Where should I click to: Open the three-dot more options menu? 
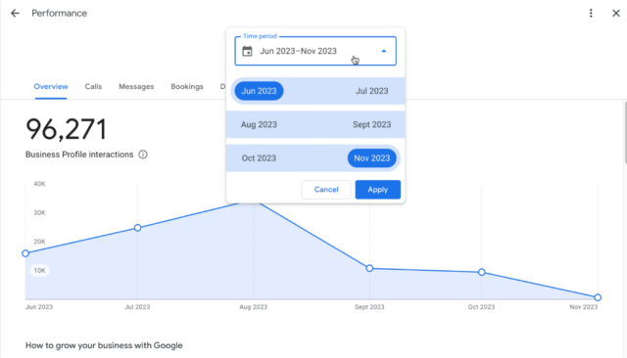pos(591,13)
